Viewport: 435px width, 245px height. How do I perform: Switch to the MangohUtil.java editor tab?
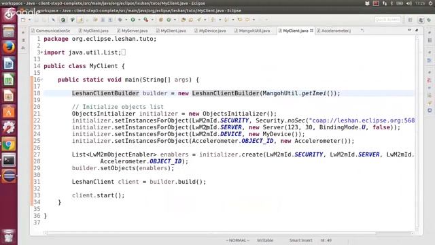(252, 31)
